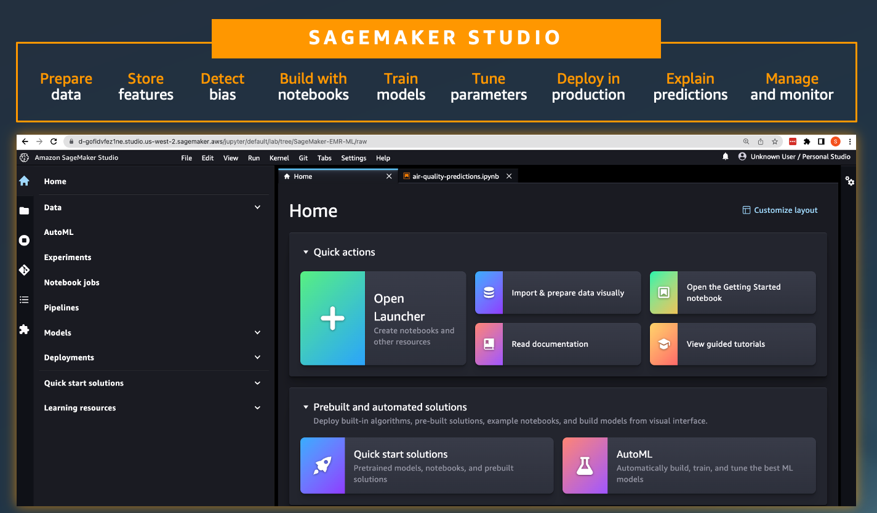Click the plus icon on Open Launcher
This screenshot has width=877, height=513.
tap(332, 319)
